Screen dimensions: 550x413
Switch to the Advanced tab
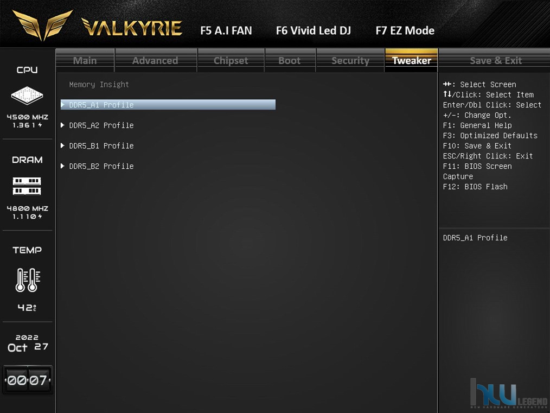click(155, 60)
